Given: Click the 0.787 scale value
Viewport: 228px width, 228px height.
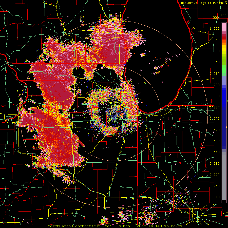Looking at the screenshot, I should (215, 73).
